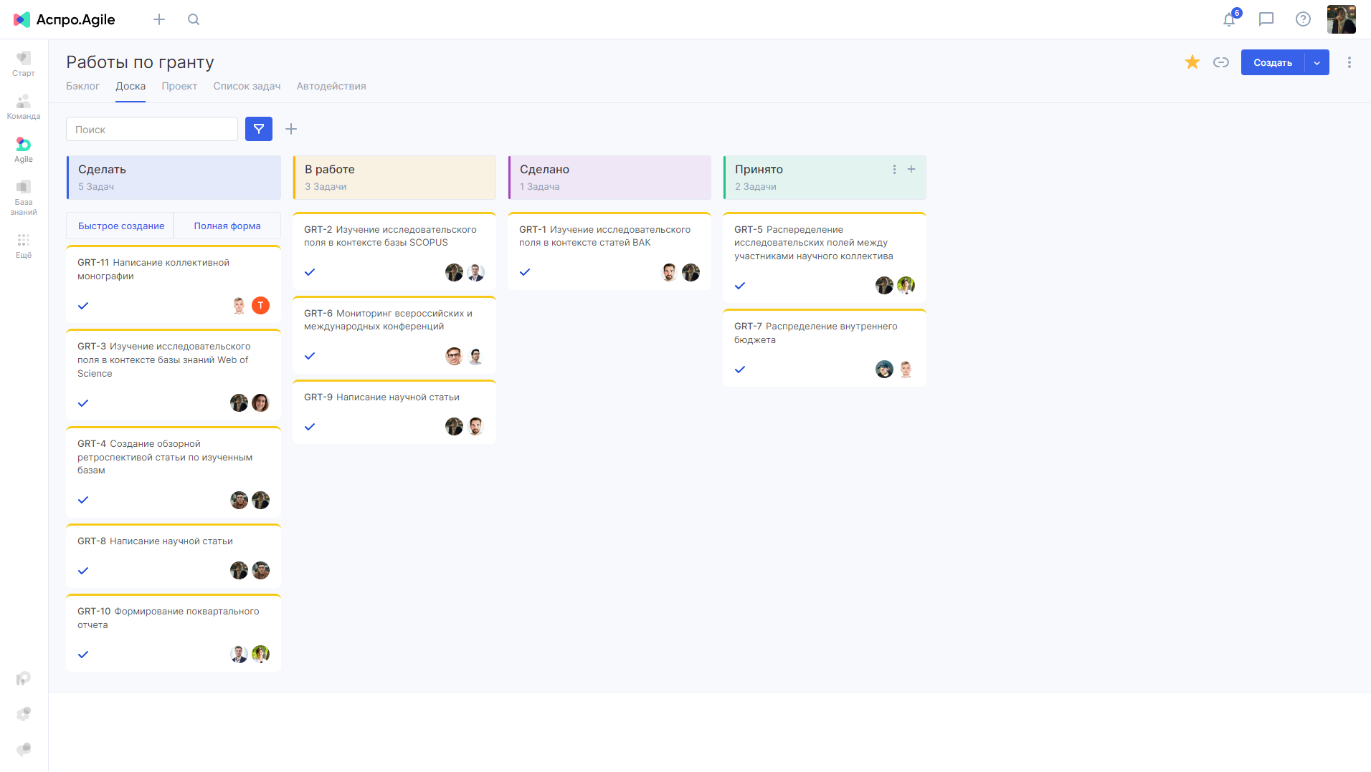Click orange T avatar on GRT-11
This screenshot has width=1371, height=772.
click(x=261, y=306)
